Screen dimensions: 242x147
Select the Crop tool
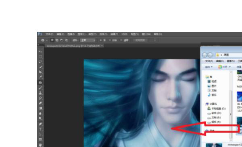click(x=40, y=72)
